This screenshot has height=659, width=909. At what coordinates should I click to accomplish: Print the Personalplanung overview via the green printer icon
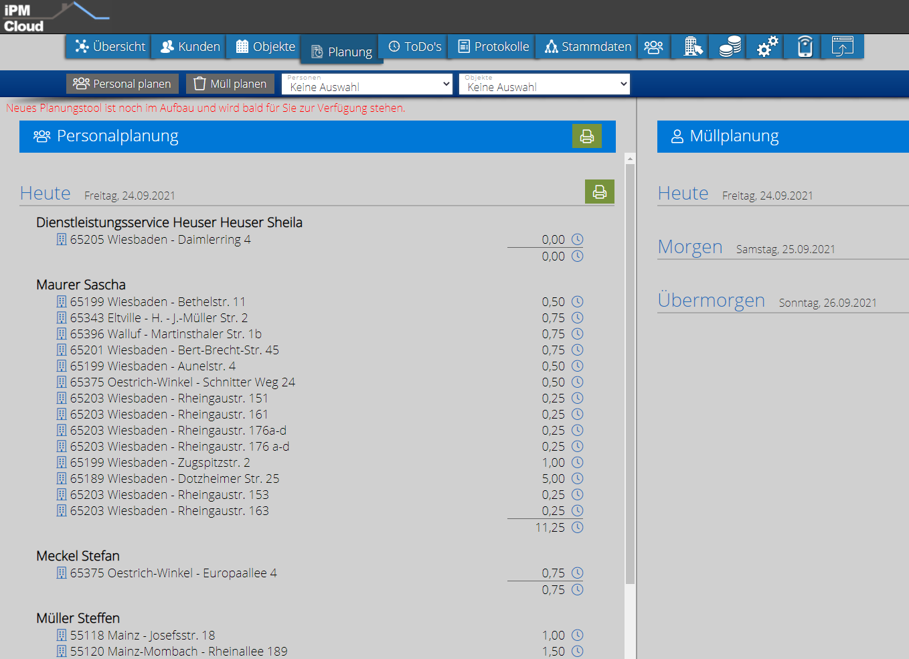coord(587,136)
